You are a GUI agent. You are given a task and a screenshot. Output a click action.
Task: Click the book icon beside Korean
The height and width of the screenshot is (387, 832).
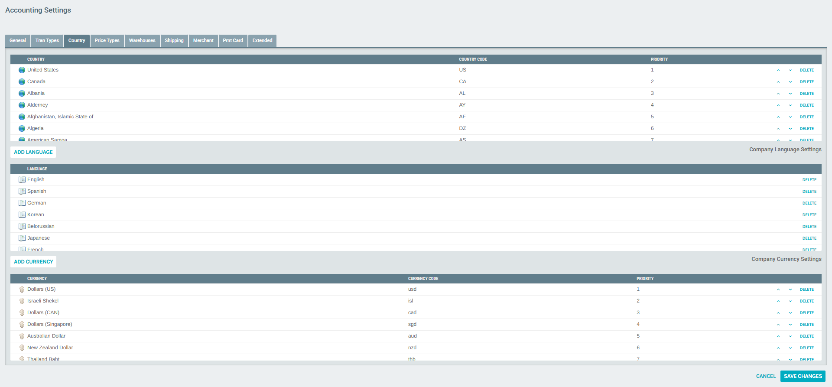tap(22, 215)
